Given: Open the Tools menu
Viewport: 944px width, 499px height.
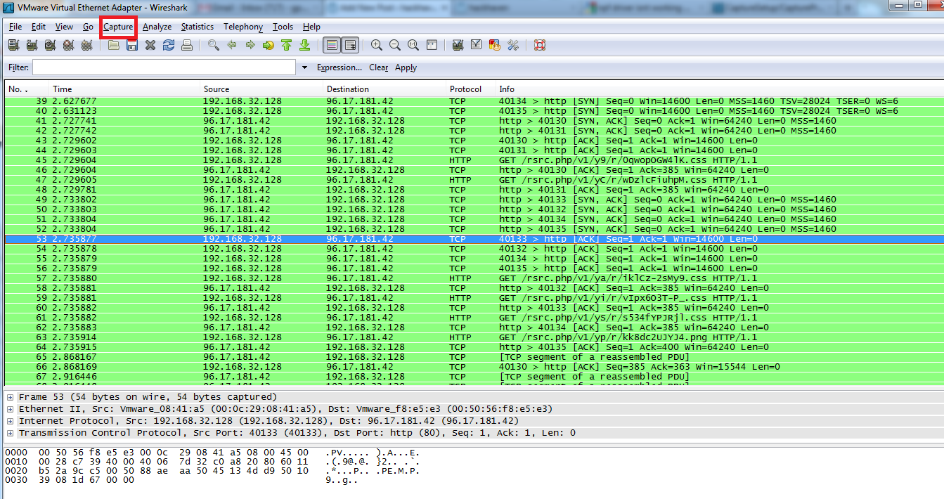Looking at the screenshot, I should 283,27.
